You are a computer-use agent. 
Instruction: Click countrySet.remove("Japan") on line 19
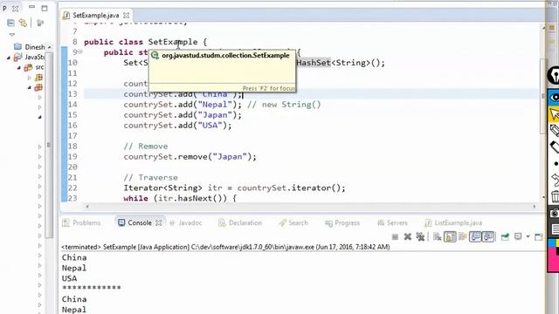190,157
